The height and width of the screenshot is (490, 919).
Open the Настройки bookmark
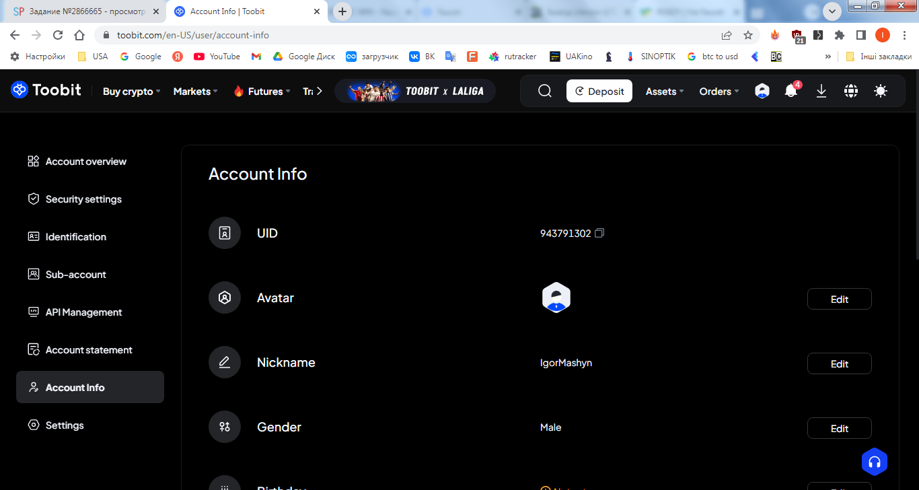point(38,57)
